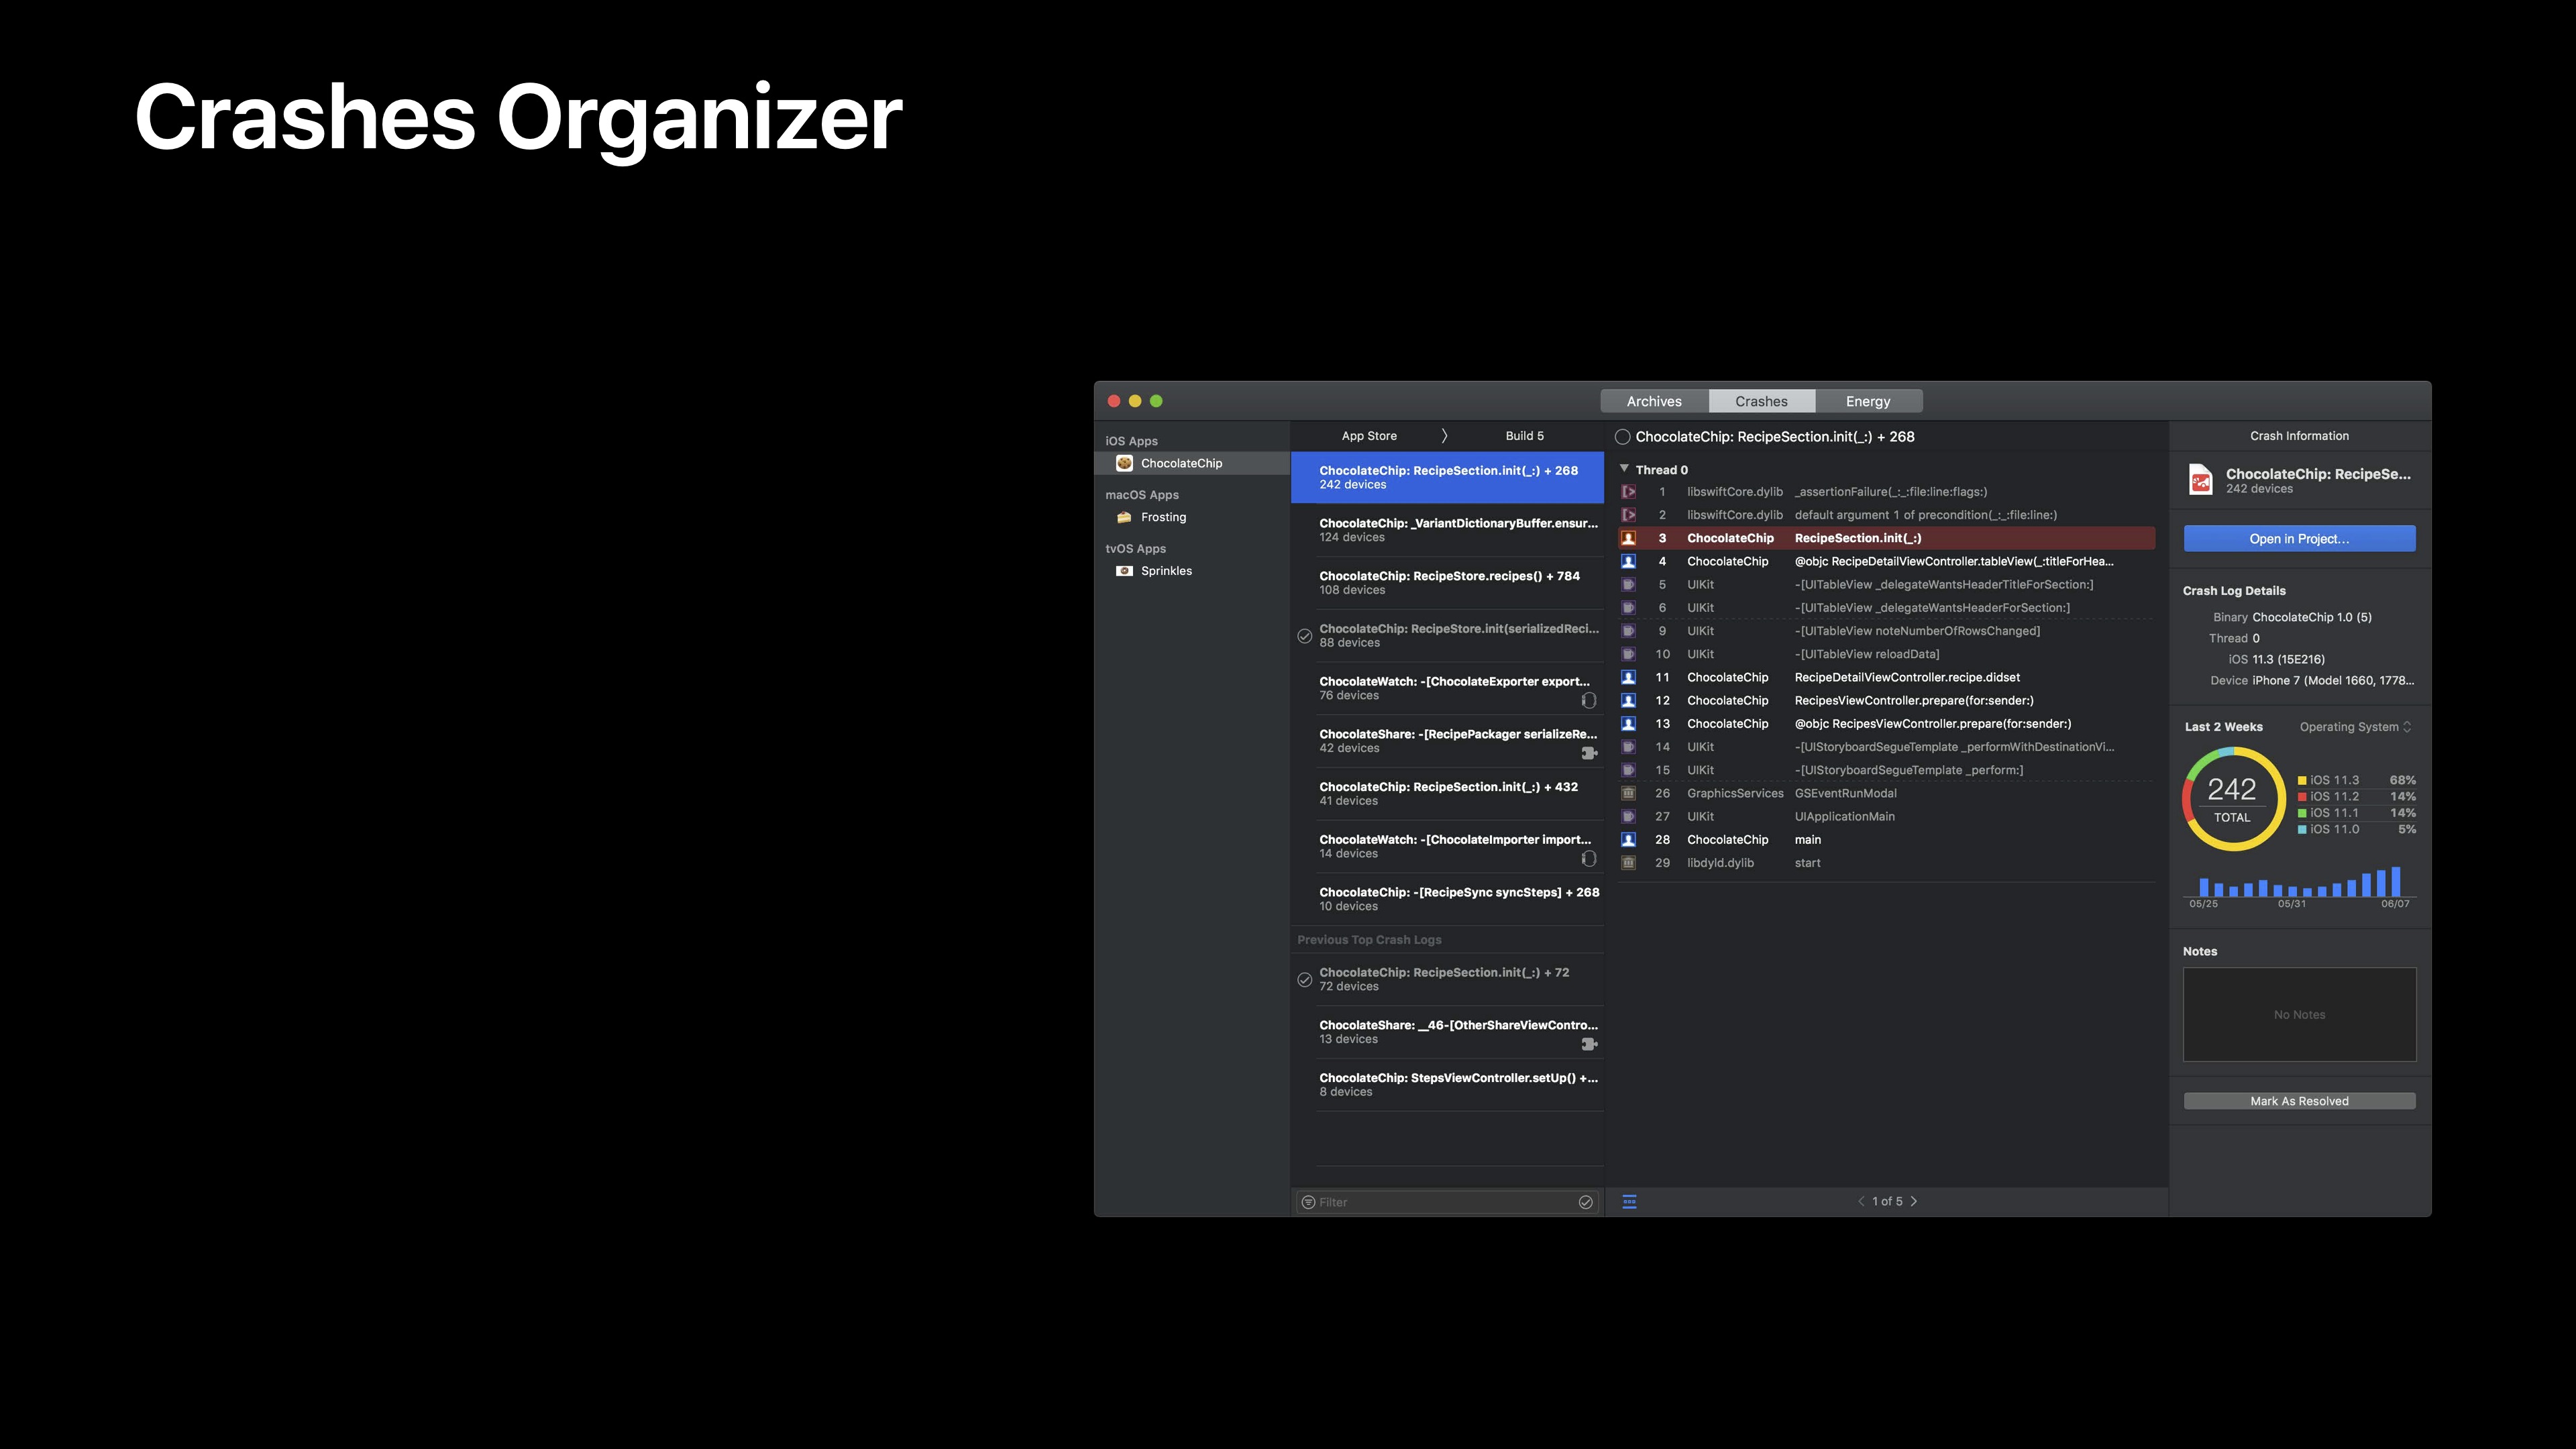The height and width of the screenshot is (1449, 2576).
Task: Switch to the Archives tab
Action: (1654, 401)
